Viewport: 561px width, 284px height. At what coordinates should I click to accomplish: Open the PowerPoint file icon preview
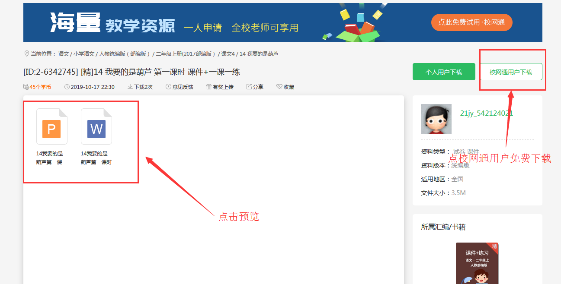(51, 126)
